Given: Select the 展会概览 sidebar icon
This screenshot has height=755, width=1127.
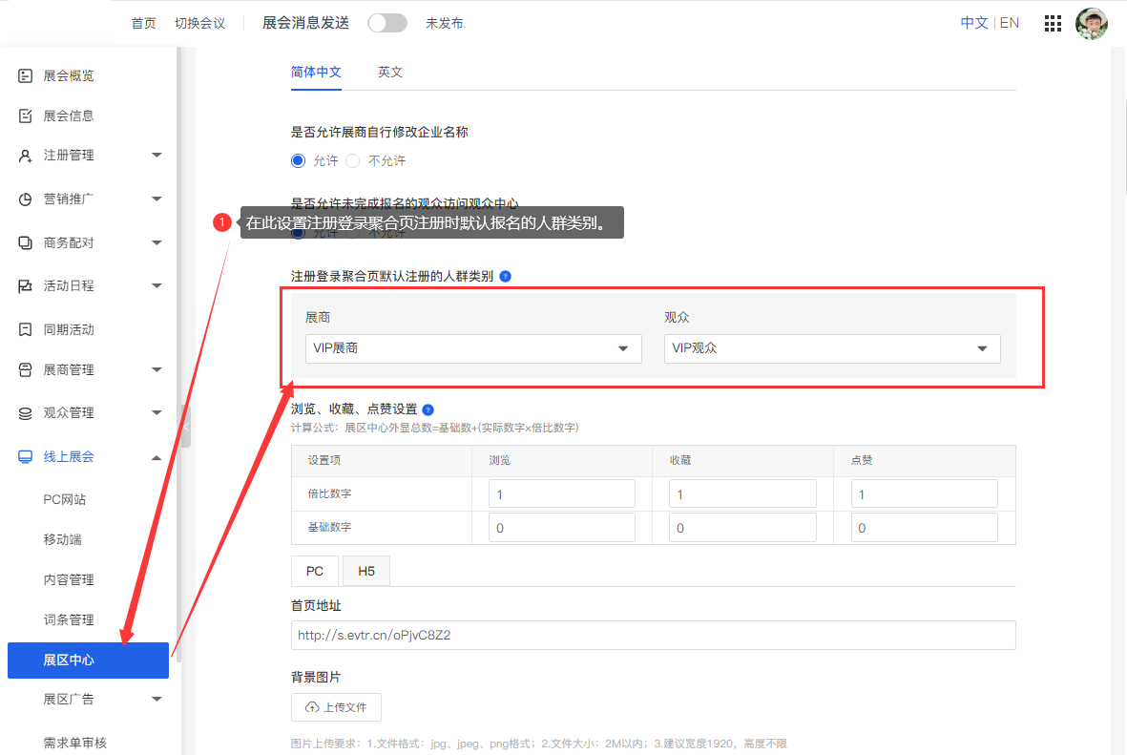Looking at the screenshot, I should (x=24, y=75).
